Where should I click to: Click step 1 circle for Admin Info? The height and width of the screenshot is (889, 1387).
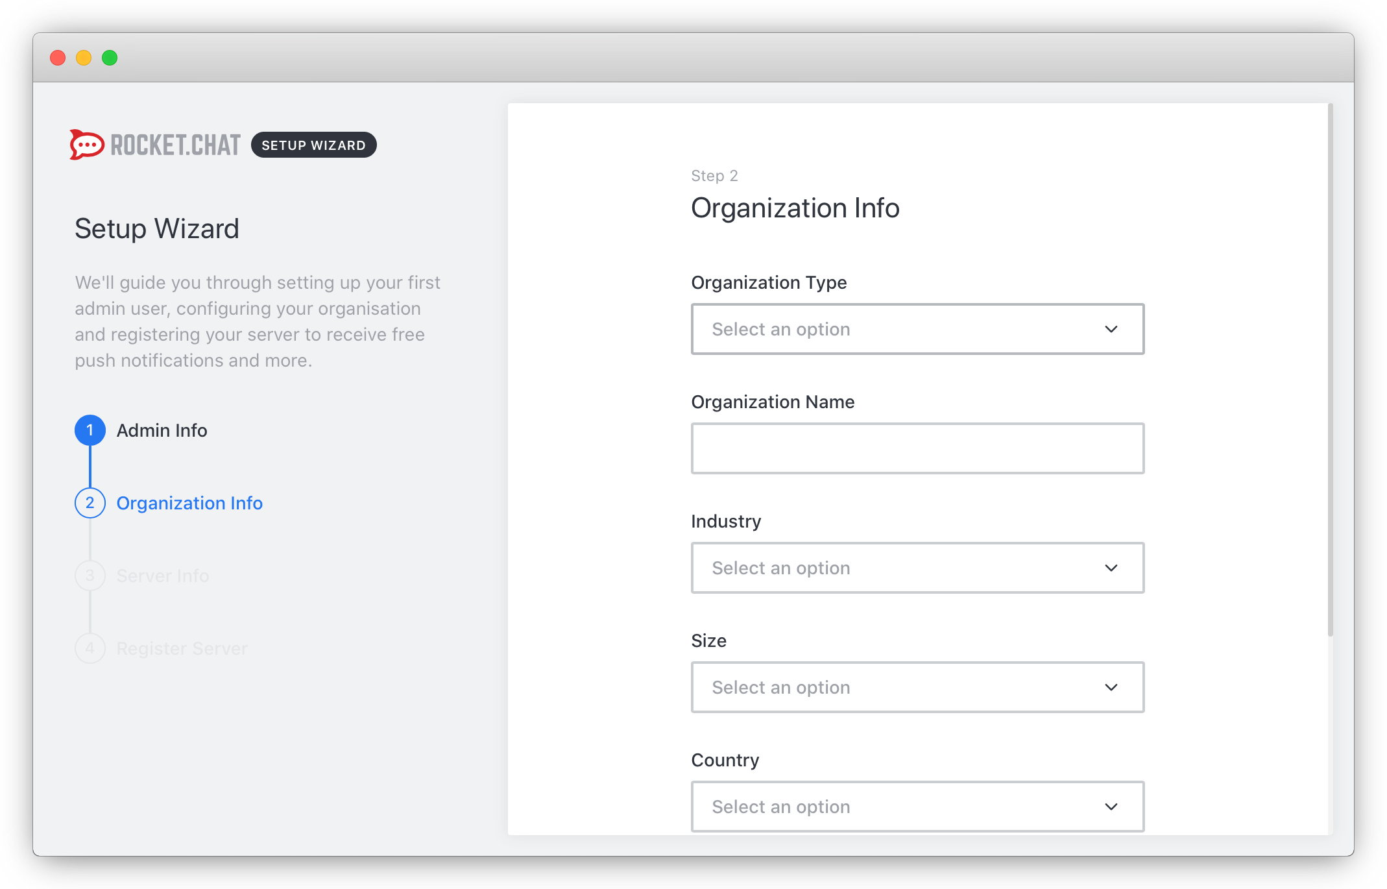(x=90, y=430)
